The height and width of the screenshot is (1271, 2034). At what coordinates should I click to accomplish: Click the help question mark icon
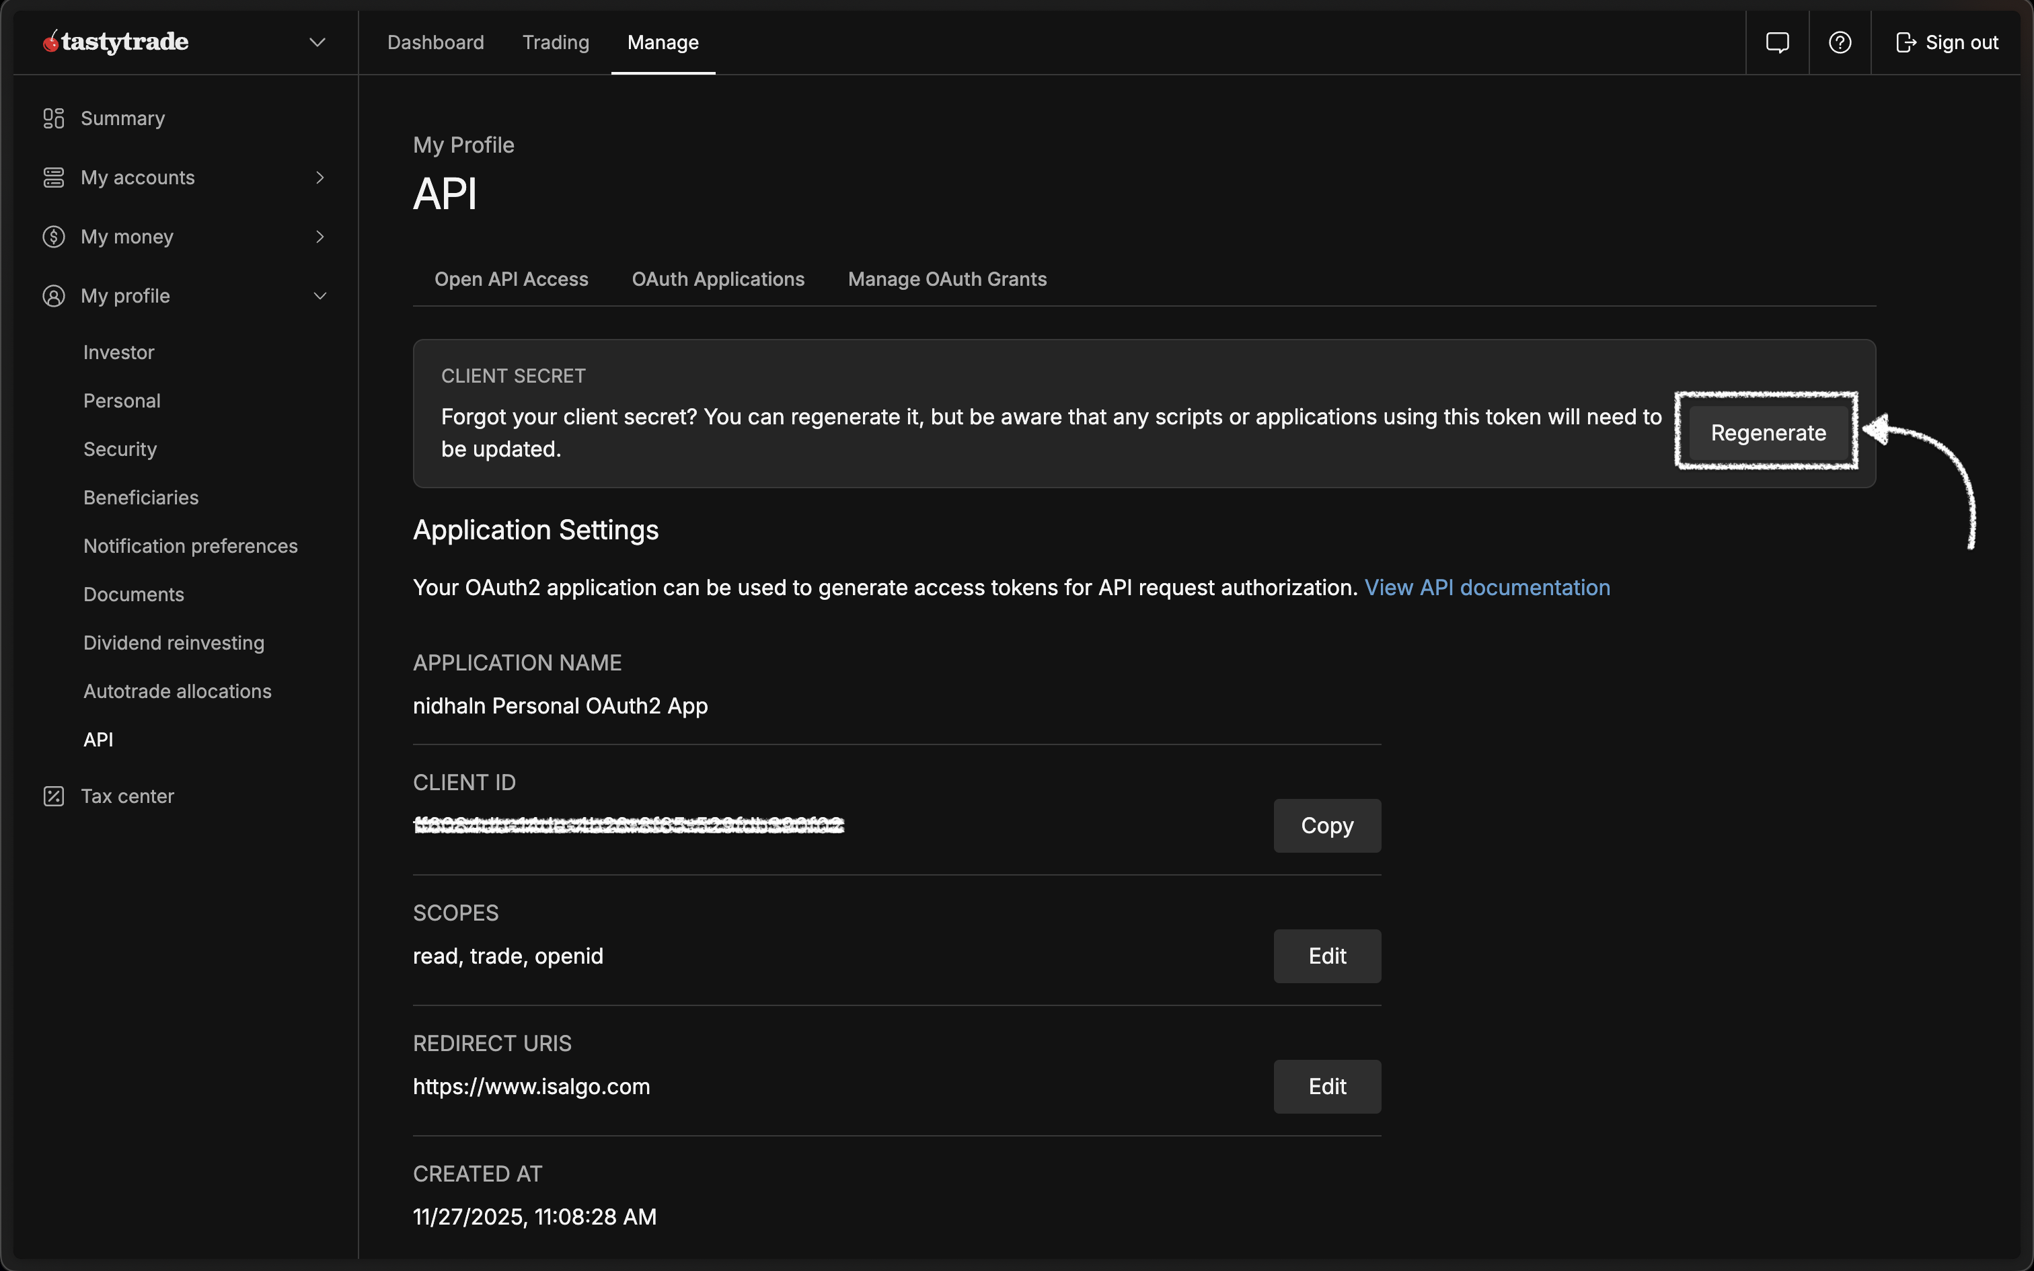[x=1840, y=41]
